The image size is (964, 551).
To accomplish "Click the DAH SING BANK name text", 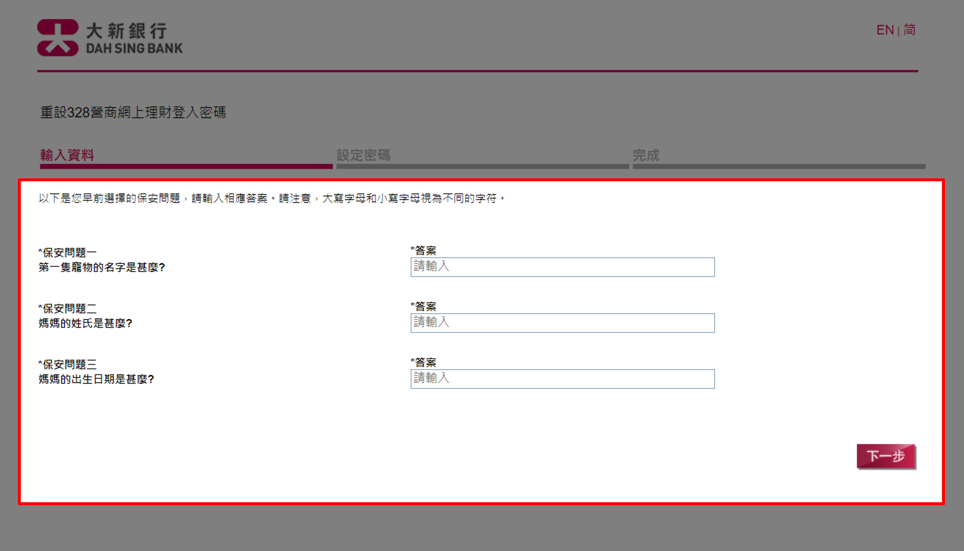I will tap(134, 49).
